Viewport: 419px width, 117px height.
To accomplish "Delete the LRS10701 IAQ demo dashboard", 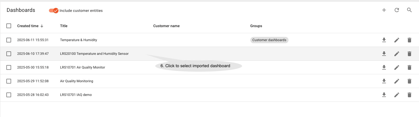I will [409, 95].
